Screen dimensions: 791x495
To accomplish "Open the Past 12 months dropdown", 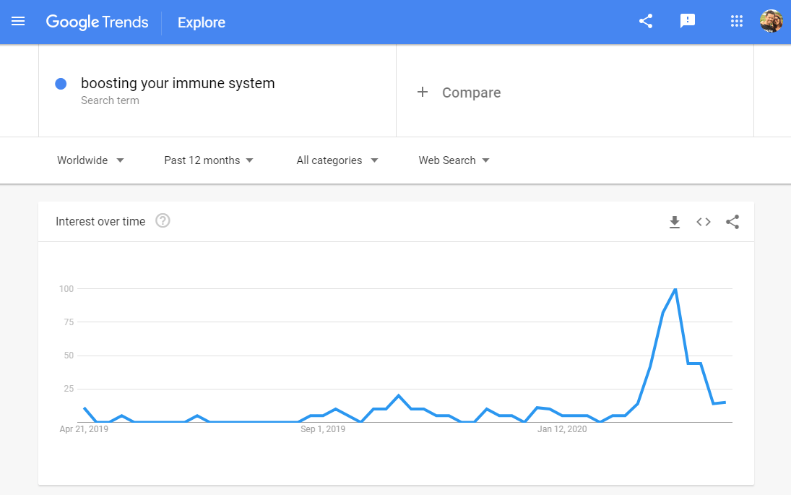I will point(209,160).
